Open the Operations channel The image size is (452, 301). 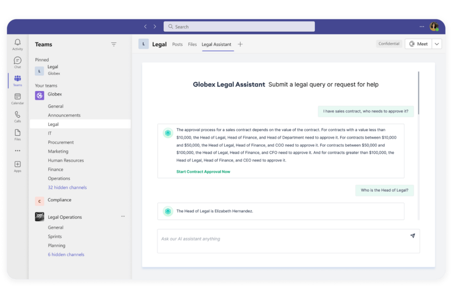[59, 178]
